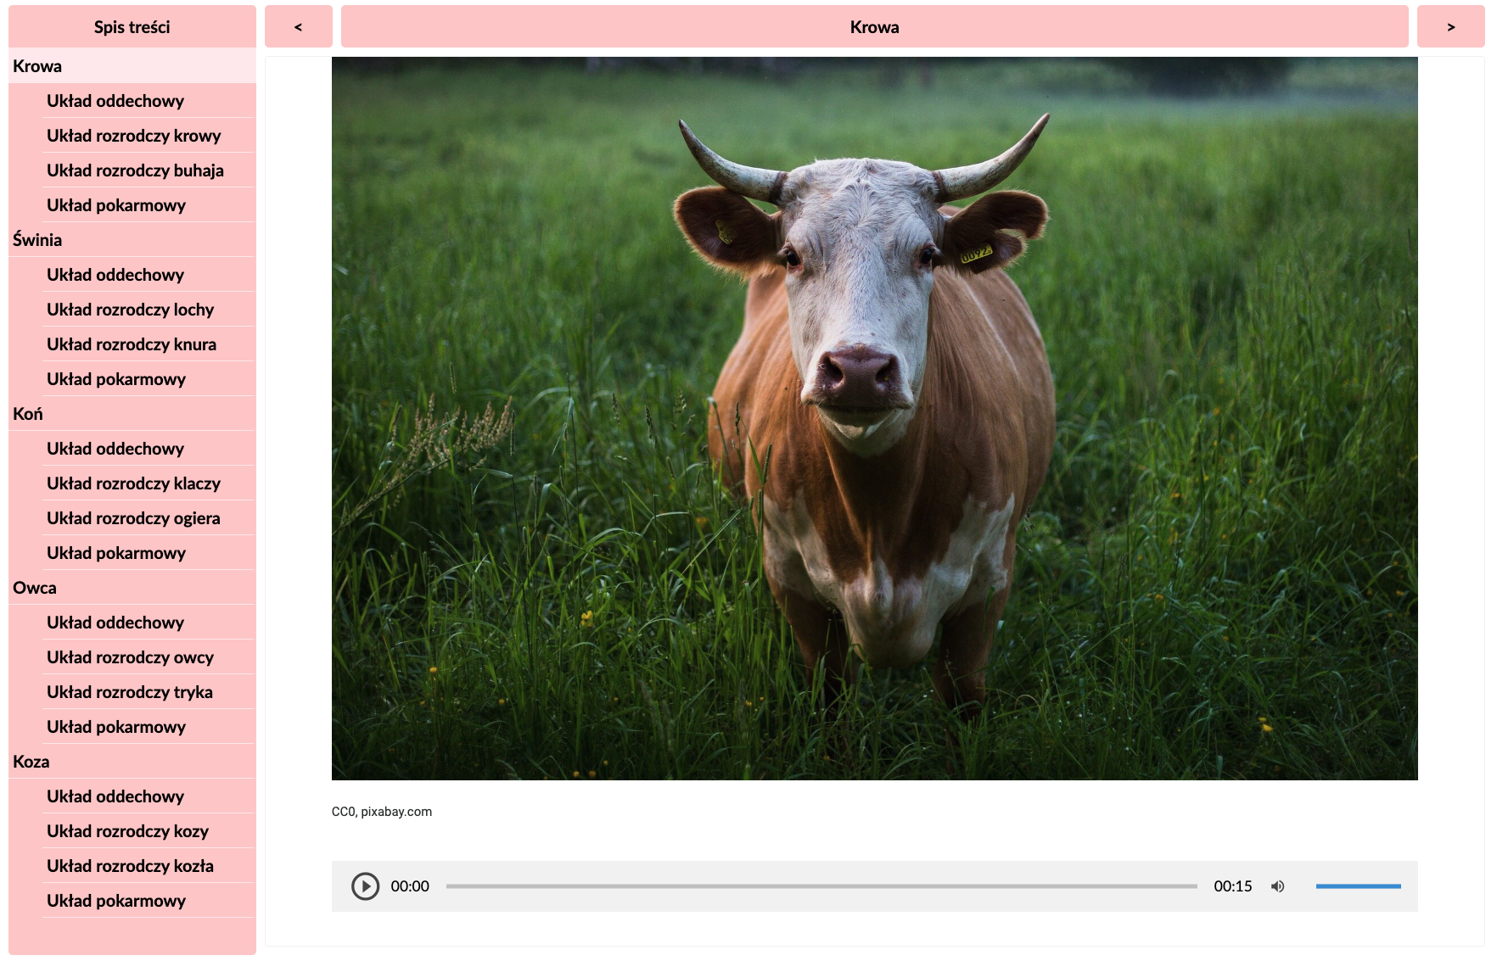
Task: Seek within the audio progress bar
Action: click(x=821, y=886)
